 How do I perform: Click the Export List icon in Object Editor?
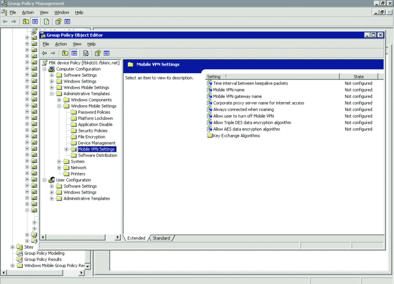(x=86, y=53)
